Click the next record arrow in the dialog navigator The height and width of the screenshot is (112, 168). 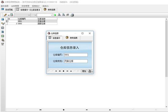click(56, 71)
